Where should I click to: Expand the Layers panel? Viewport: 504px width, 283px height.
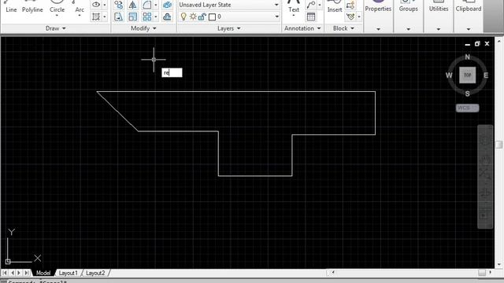229,28
